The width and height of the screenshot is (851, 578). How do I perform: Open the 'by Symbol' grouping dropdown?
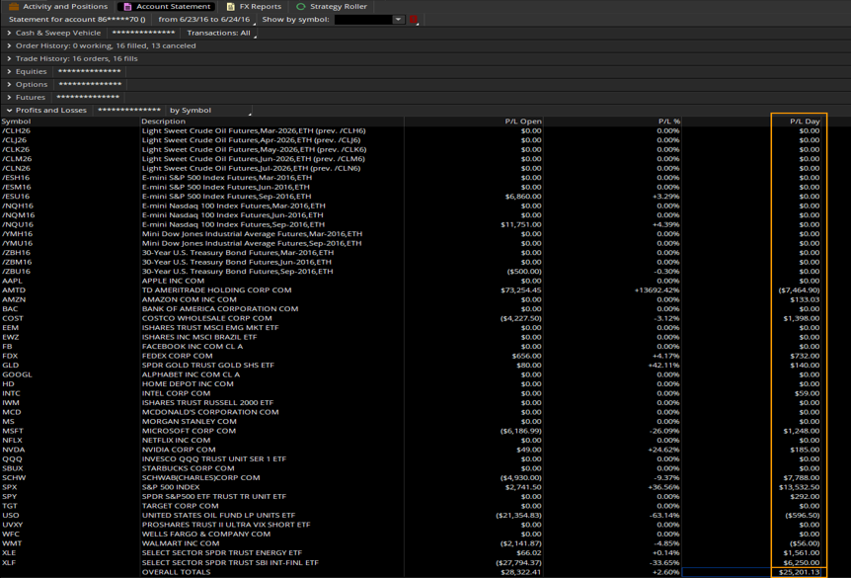coord(209,111)
